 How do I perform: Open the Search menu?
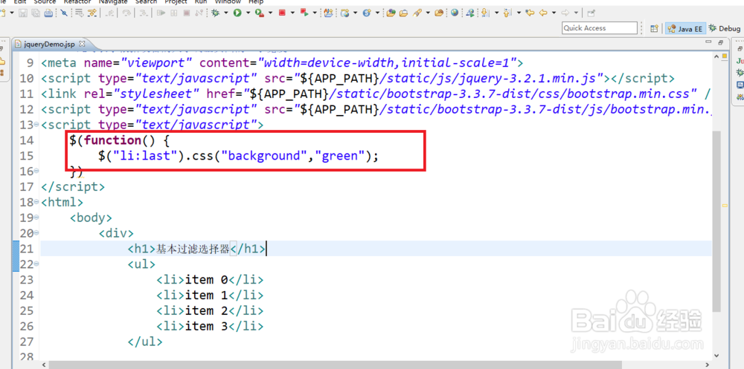tap(146, 2)
